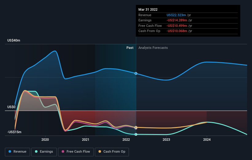The height and width of the screenshot is (160, 252).
Task: Select the Revenue data point at Mar 2022
Action: tap(136, 73)
